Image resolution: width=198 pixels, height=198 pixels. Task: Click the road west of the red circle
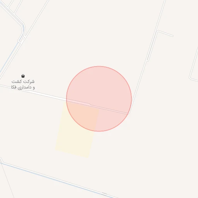click(x=34, y=92)
